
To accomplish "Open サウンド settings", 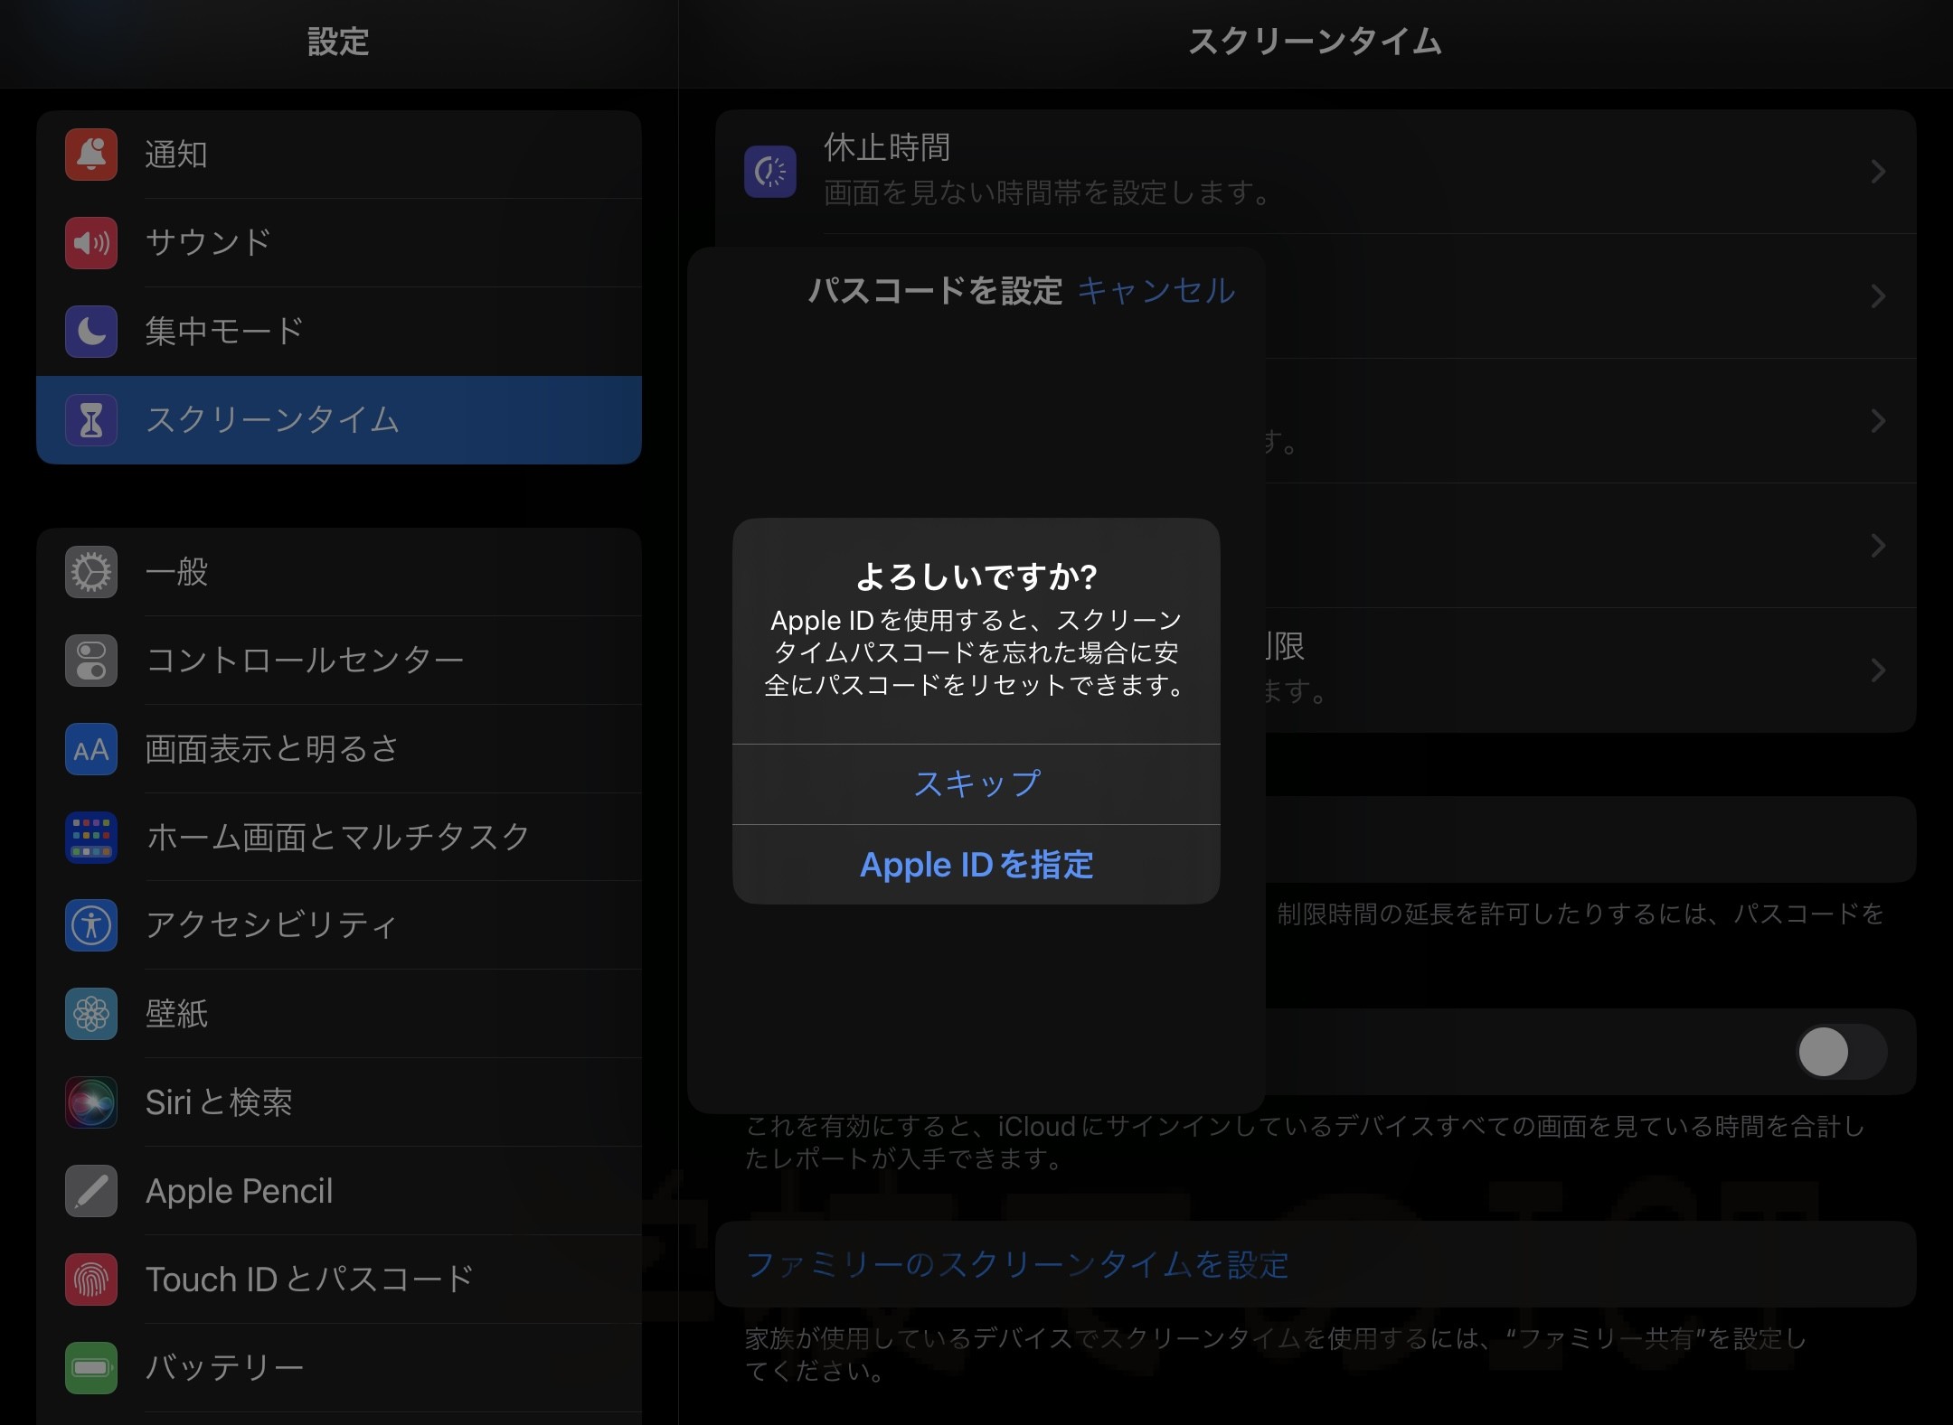I will tap(339, 243).
